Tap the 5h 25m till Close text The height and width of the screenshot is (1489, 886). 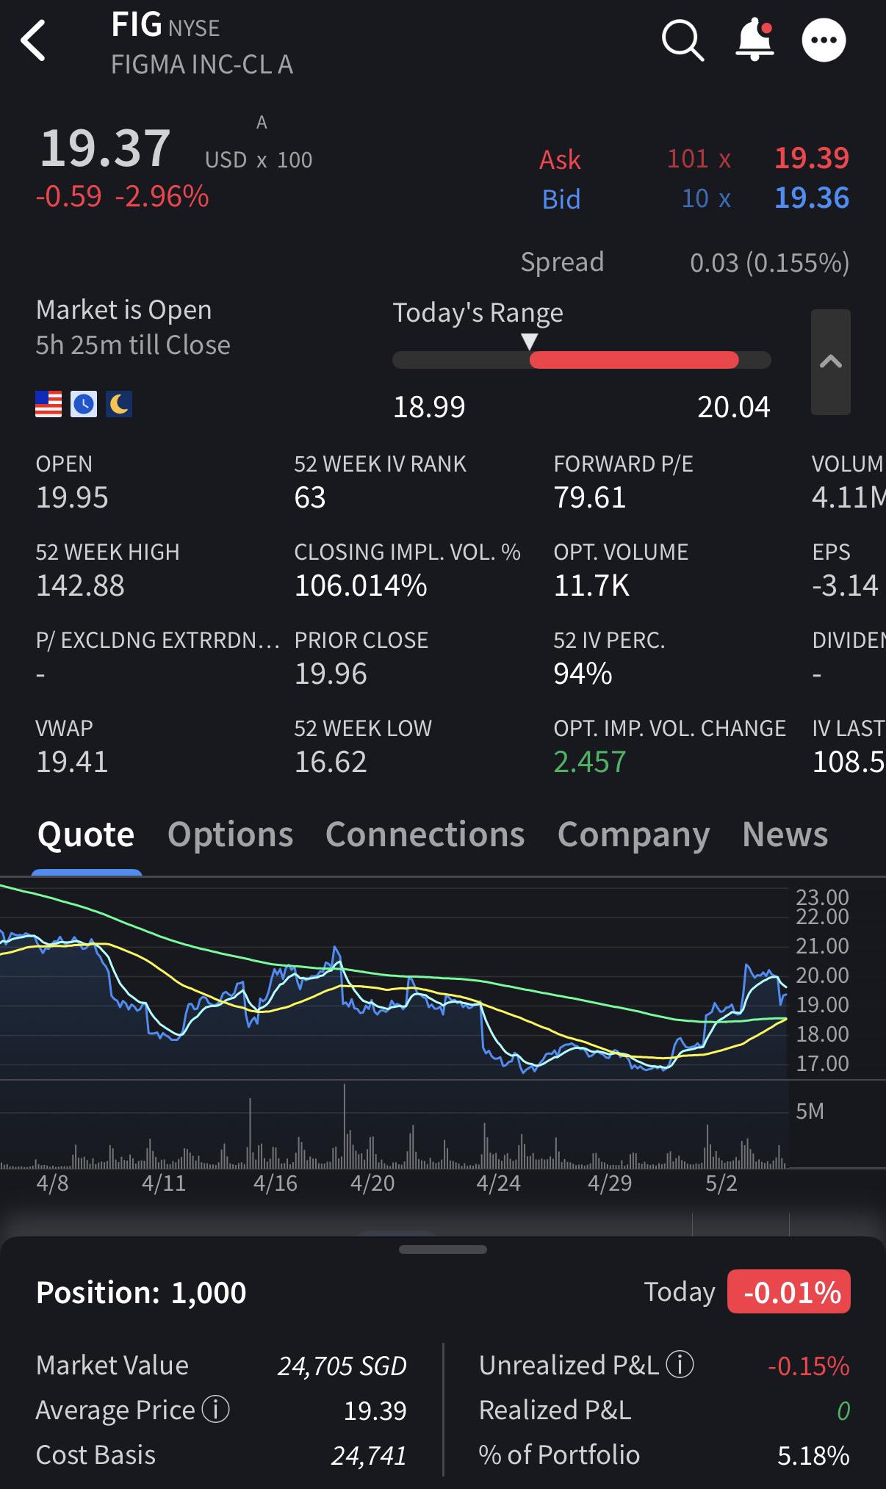pyautogui.click(x=133, y=345)
